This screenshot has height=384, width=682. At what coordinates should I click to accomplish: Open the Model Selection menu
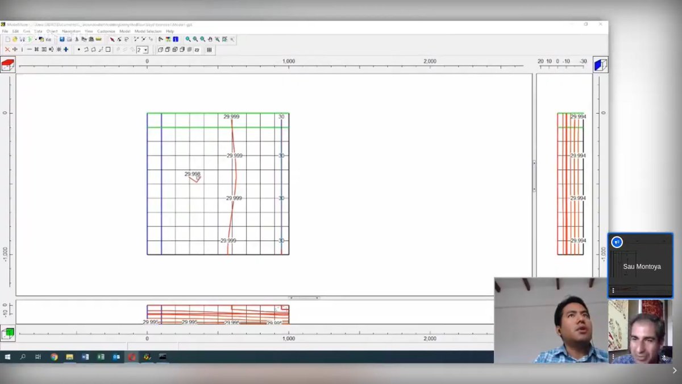coord(147,31)
